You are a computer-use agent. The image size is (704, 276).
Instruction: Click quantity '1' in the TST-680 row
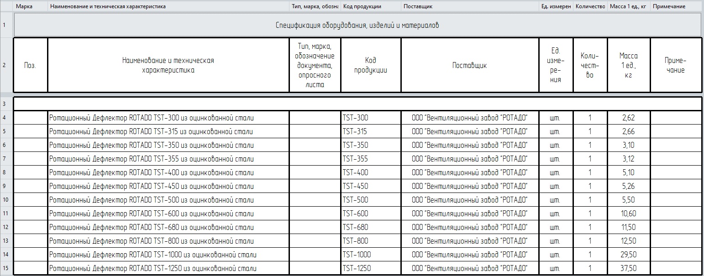(x=590, y=227)
